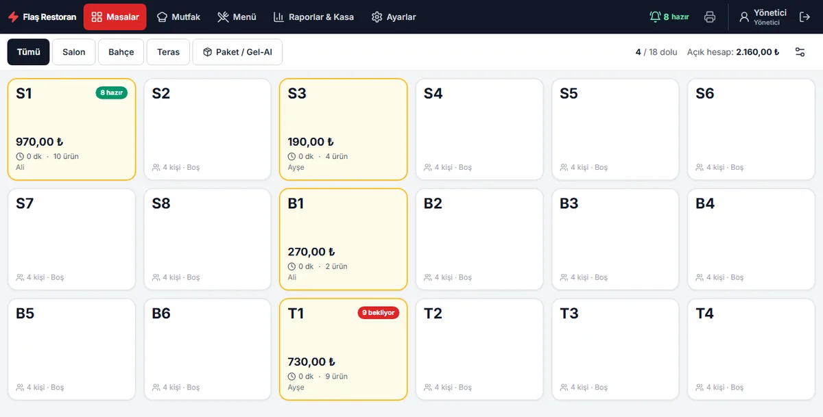Filter tables by Bahçe
823x417 pixels.
[x=121, y=52]
